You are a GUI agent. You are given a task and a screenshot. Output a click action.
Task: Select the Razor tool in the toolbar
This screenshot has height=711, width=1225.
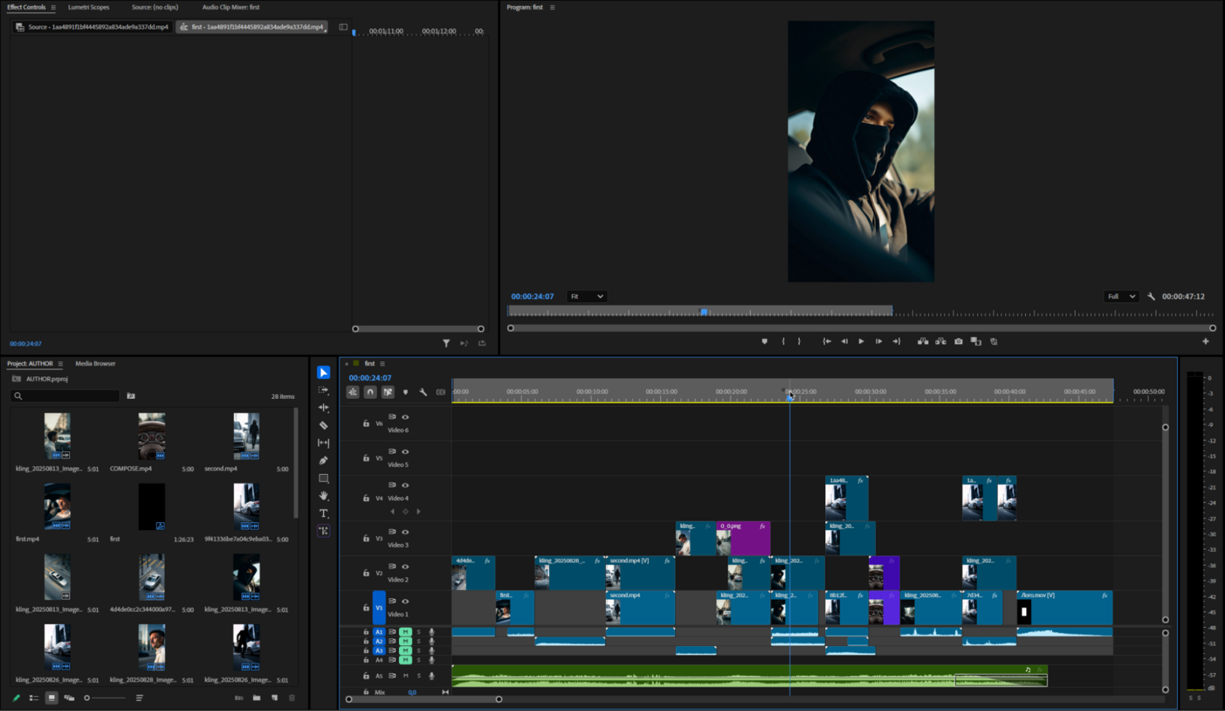point(324,425)
